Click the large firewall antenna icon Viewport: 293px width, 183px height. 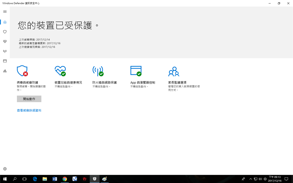pos(98,71)
